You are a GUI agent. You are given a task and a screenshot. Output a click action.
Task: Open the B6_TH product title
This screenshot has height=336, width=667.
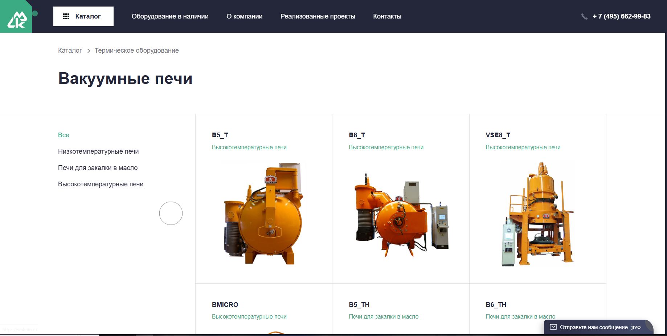tap(496, 305)
